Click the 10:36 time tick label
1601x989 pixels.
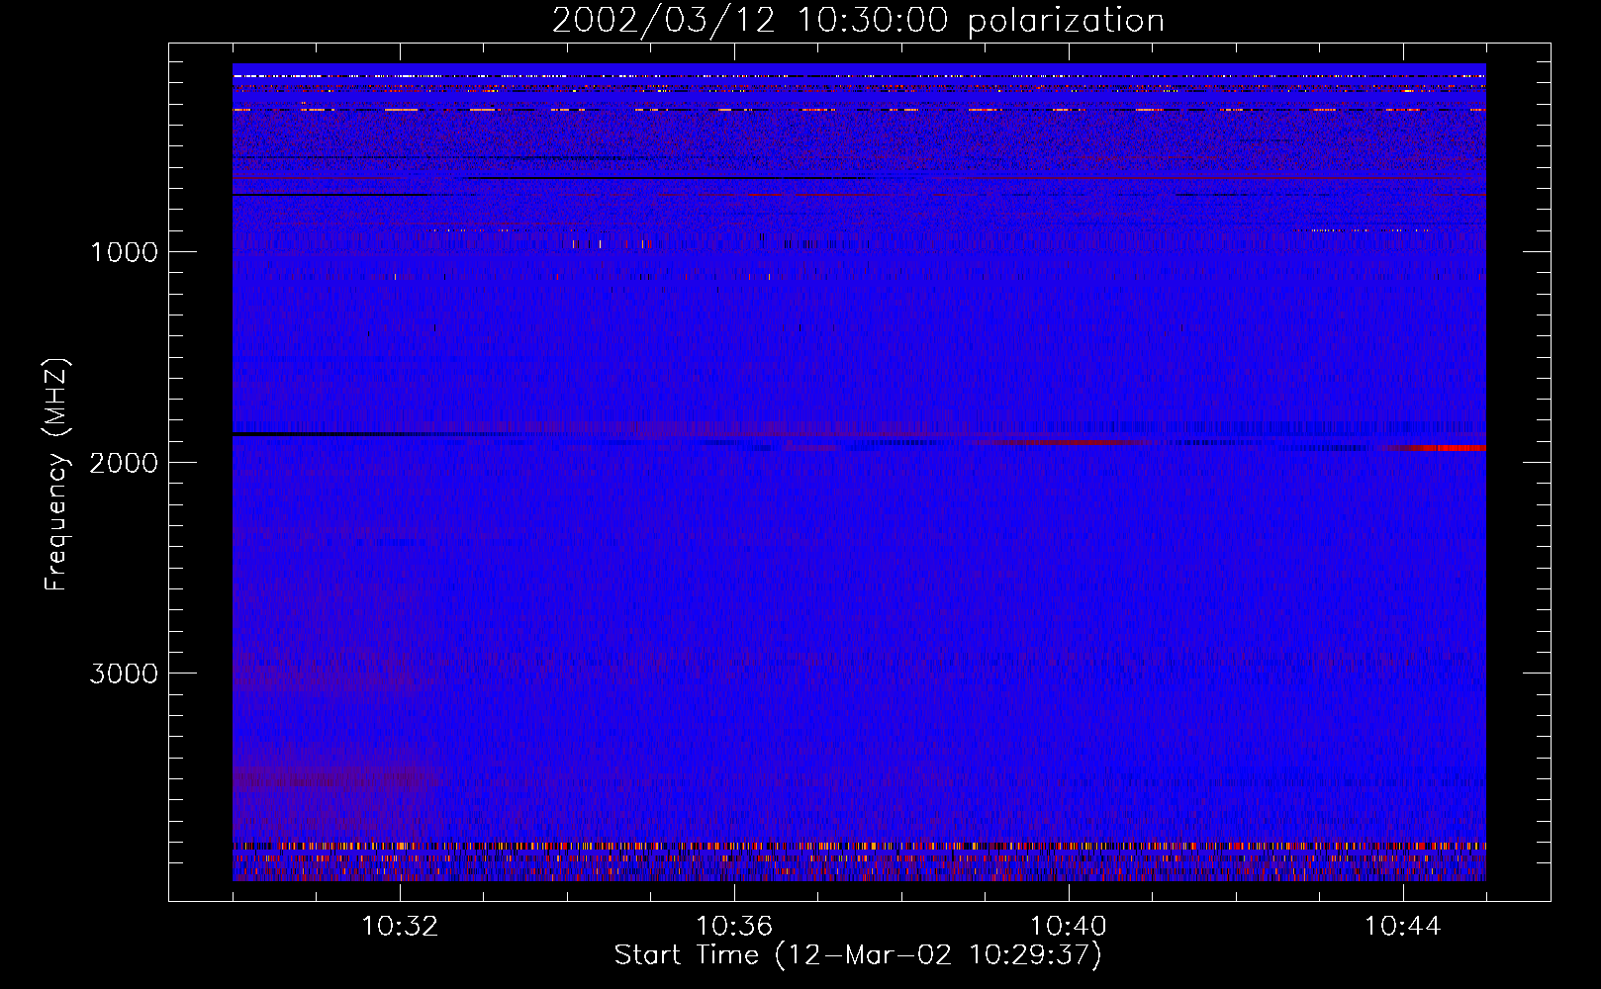[x=734, y=927]
